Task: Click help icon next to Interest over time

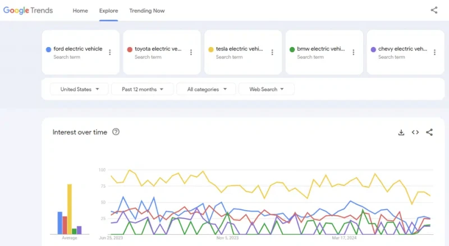Action: click(x=116, y=132)
